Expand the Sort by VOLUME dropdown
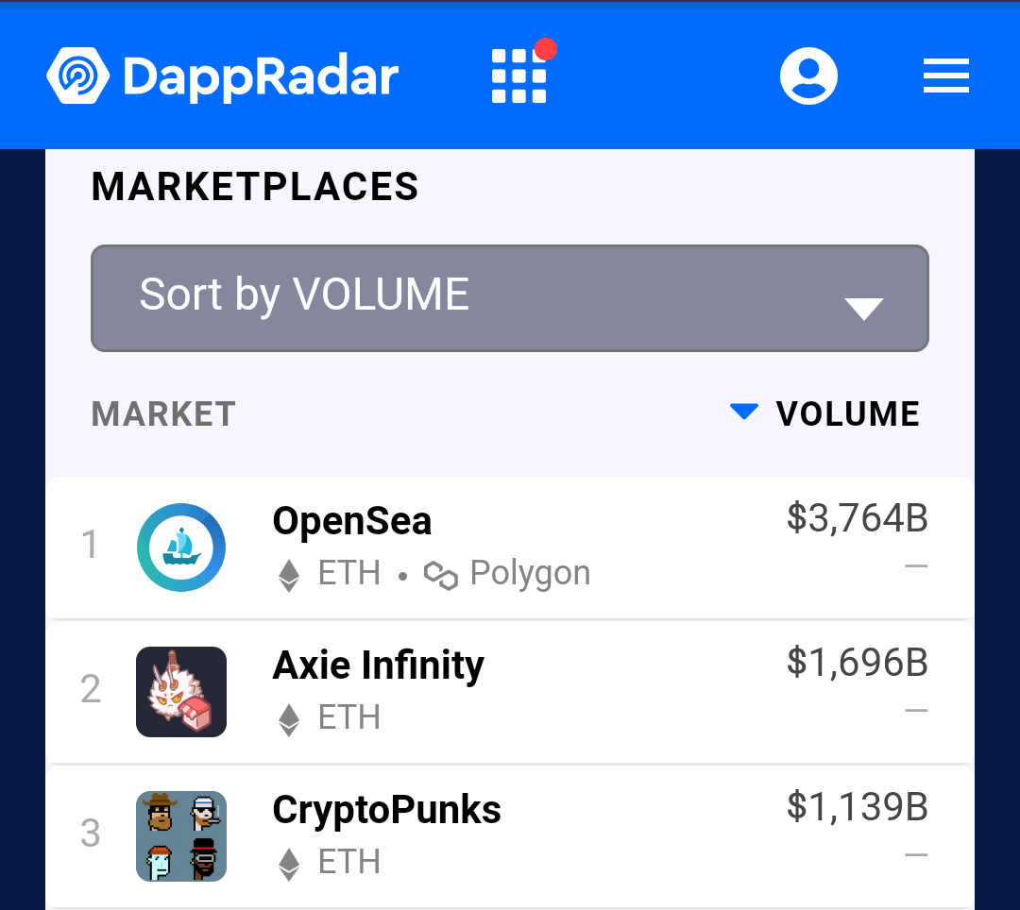The image size is (1020, 910). (509, 298)
